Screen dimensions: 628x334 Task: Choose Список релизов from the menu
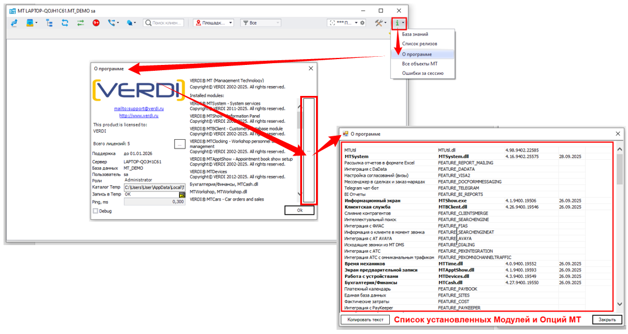(419, 44)
